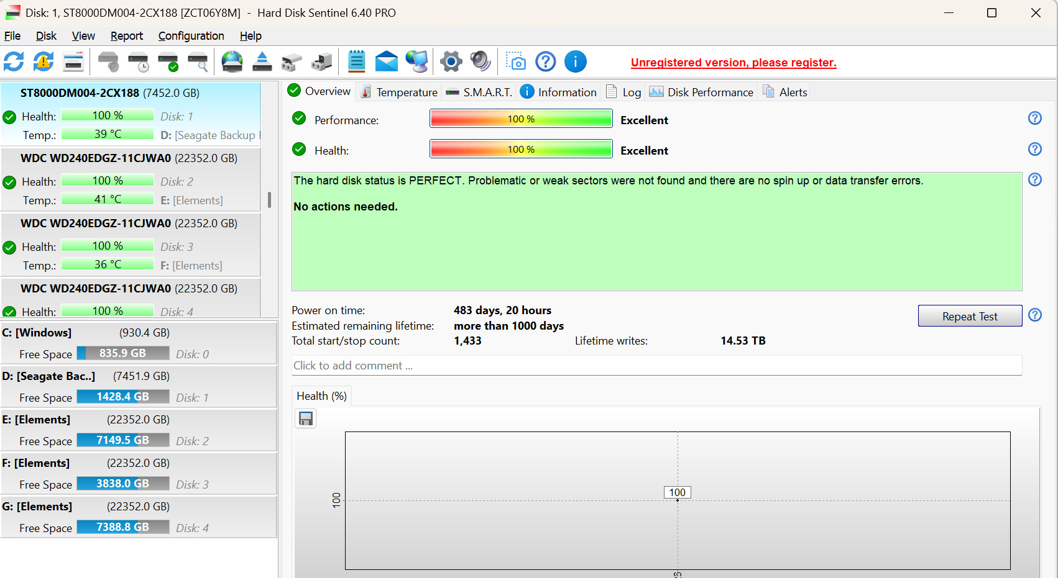Select the WDC WD240EDGZ disk labeled Disk: 3
This screenshot has width=1058, height=578.
(131, 245)
